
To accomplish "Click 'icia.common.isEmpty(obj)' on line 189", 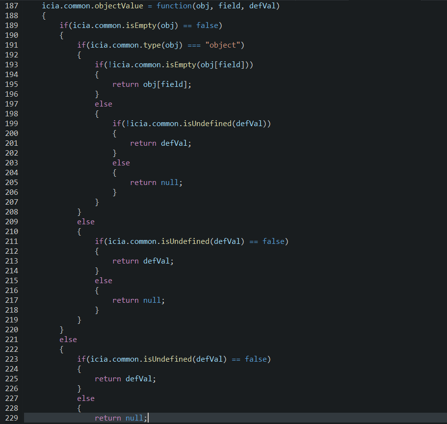I will coord(126,26).
